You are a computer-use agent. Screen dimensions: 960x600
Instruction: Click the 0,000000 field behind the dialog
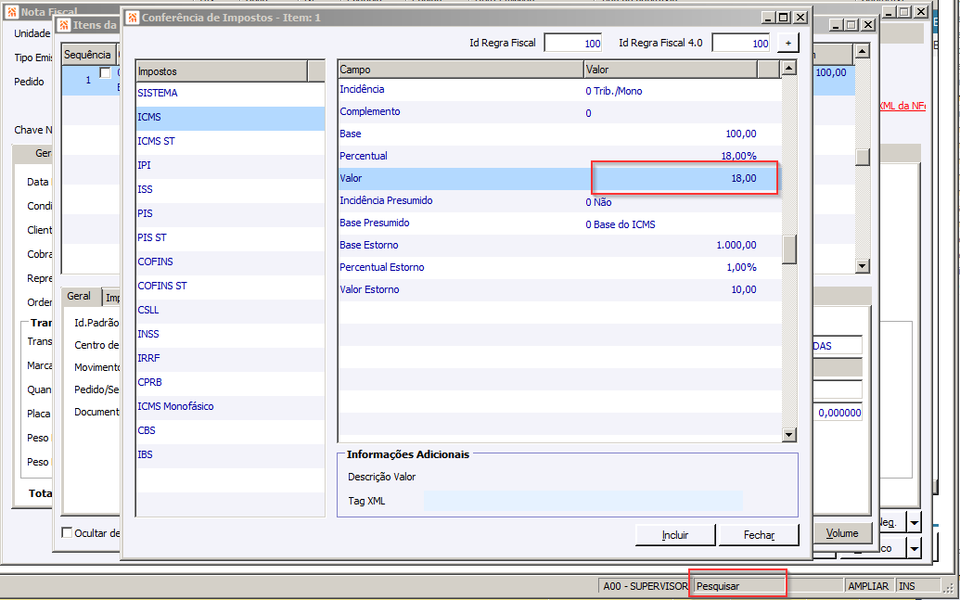click(x=838, y=413)
